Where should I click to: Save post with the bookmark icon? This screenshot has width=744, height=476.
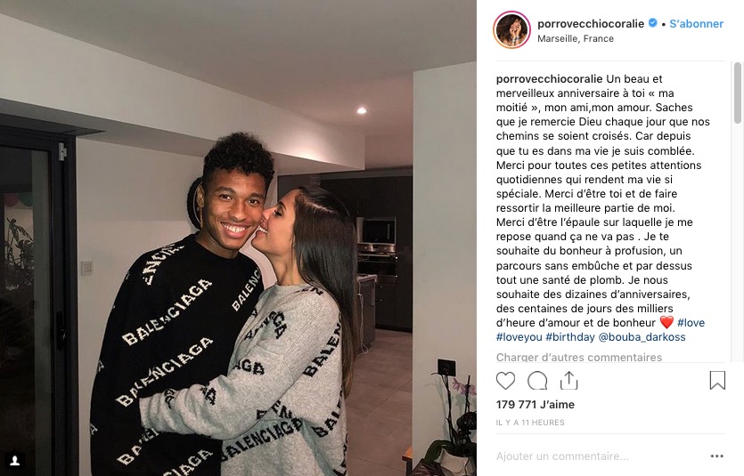pos(717,380)
